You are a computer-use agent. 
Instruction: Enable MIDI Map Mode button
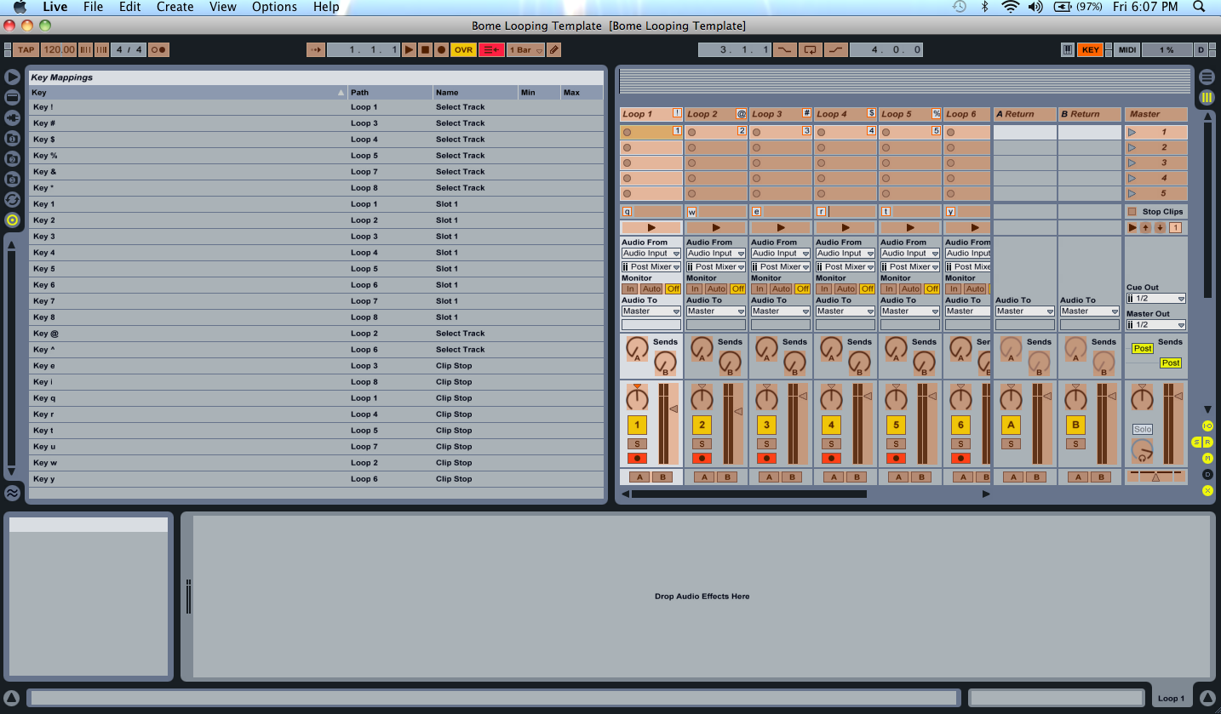coord(1127,50)
